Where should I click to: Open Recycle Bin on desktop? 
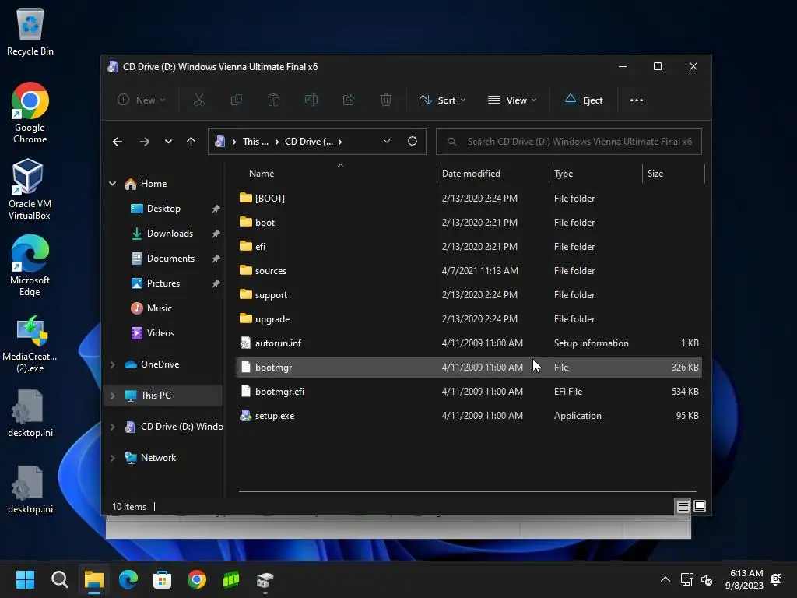click(30, 31)
